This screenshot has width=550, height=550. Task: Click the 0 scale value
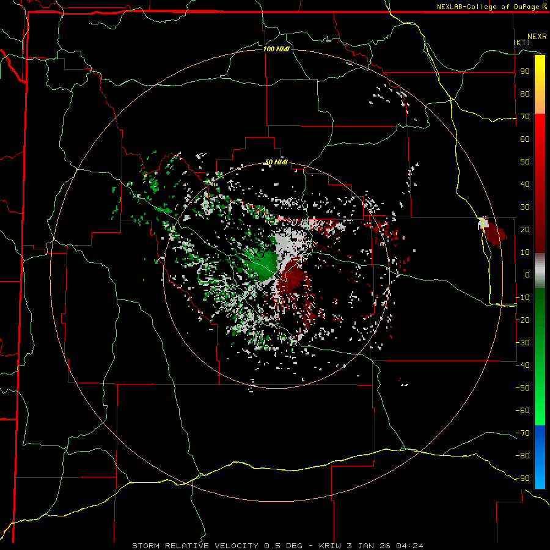click(x=527, y=274)
